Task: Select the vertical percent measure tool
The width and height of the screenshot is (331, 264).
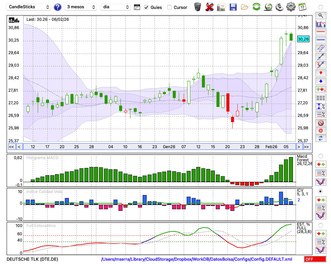Action: pyautogui.click(x=321, y=106)
